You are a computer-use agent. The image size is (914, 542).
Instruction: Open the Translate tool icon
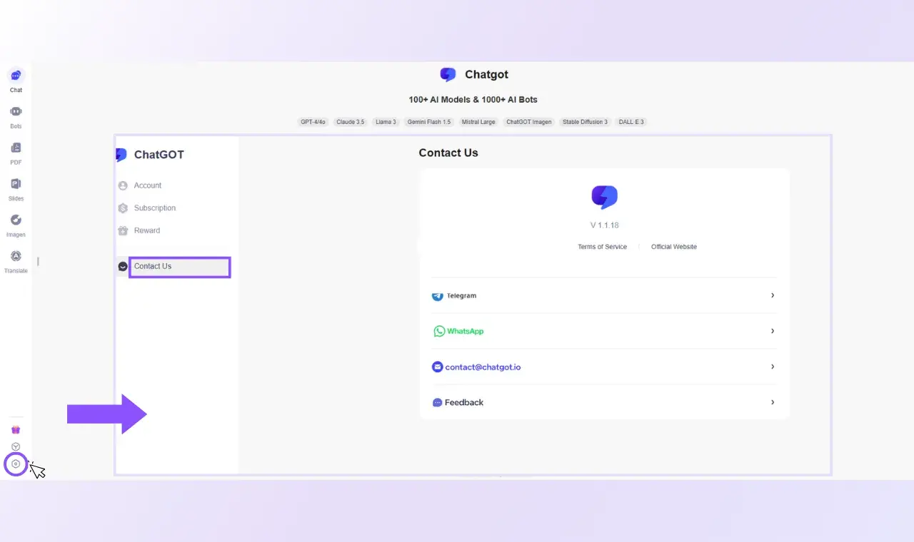coord(16,257)
